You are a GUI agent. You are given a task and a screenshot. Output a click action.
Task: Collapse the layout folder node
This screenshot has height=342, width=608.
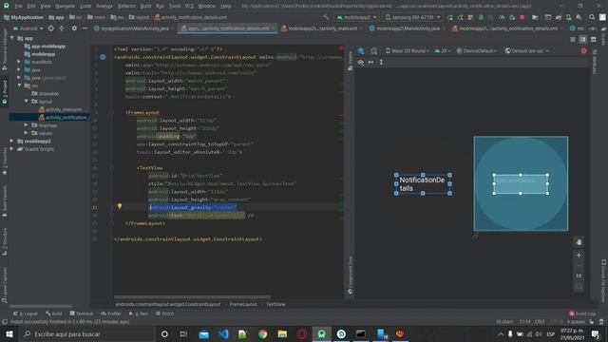[x=27, y=102]
